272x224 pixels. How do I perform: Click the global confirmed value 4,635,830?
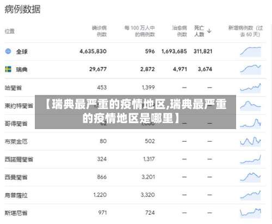pyautogui.click(x=93, y=52)
